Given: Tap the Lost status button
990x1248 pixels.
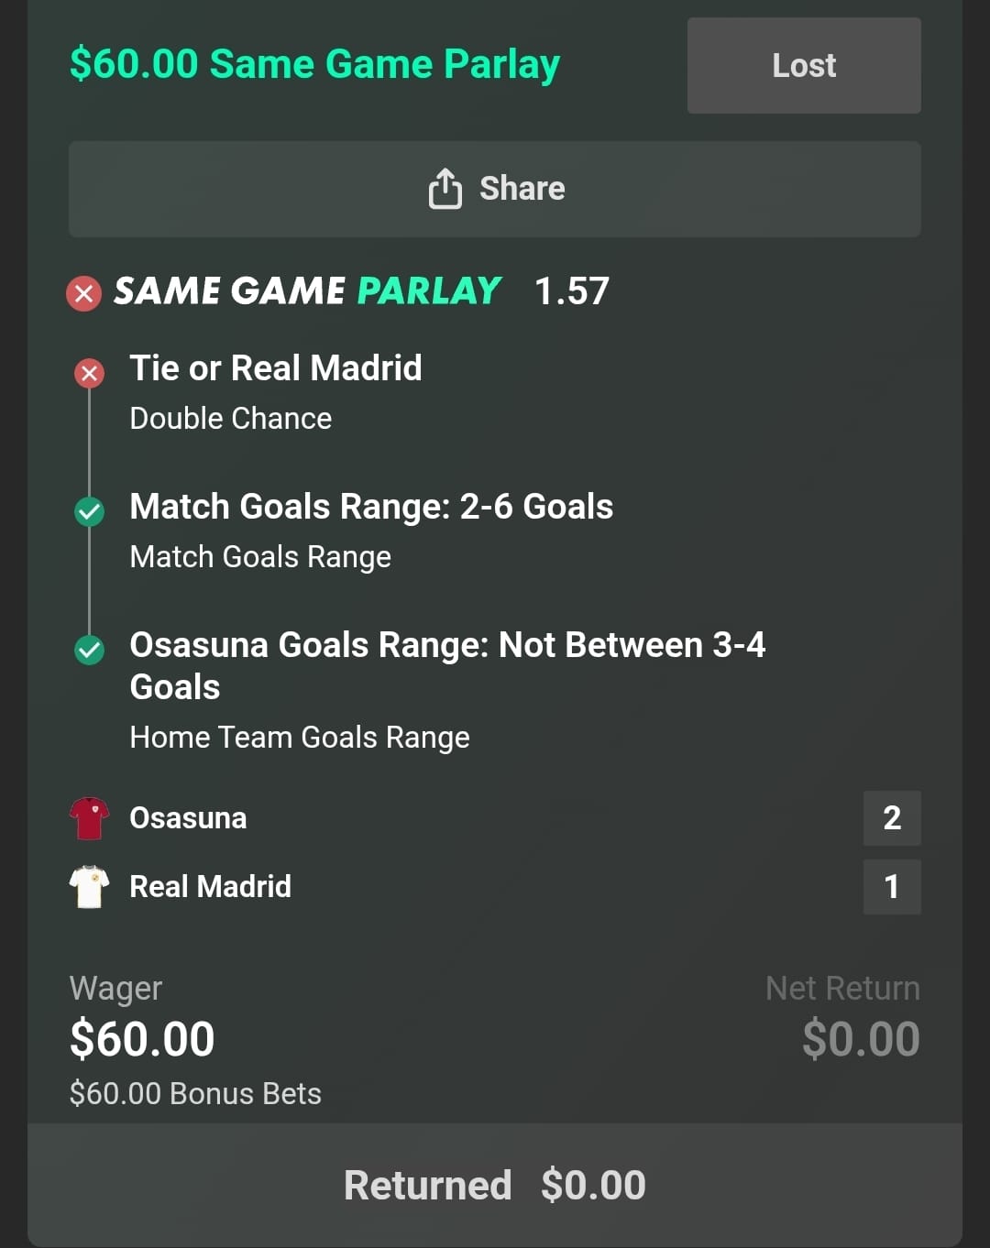Looking at the screenshot, I should click(804, 66).
